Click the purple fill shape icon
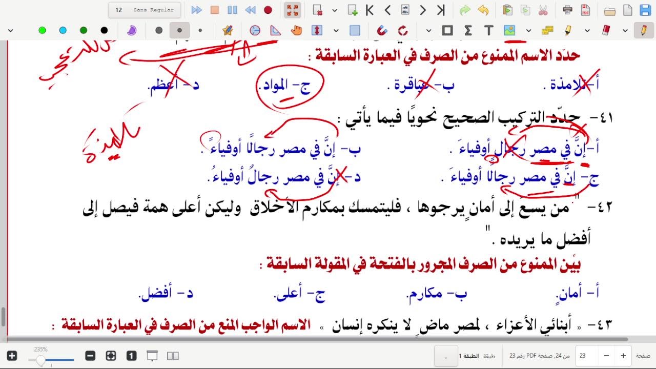Image resolution: width=656 pixels, height=369 pixels. point(132,31)
